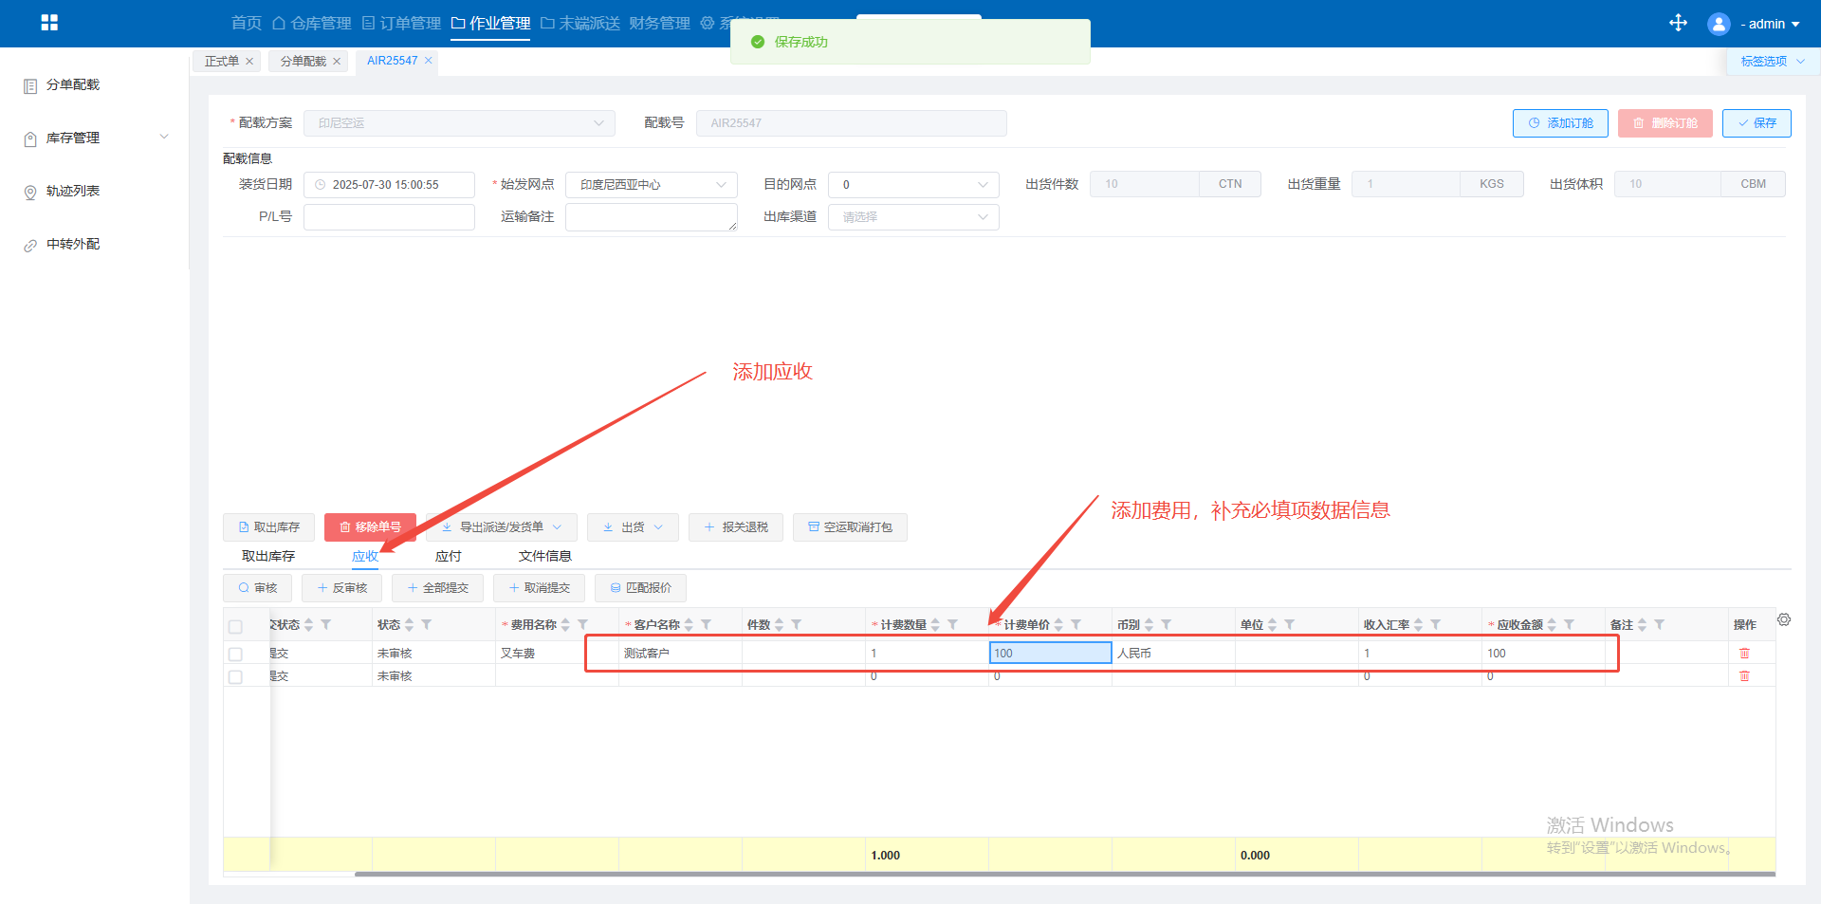Check the second row checkbox
This screenshot has width=1821, height=904.
tap(235, 676)
